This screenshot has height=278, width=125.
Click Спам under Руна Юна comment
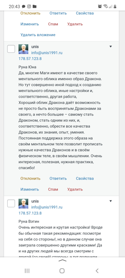(x=53, y=189)
